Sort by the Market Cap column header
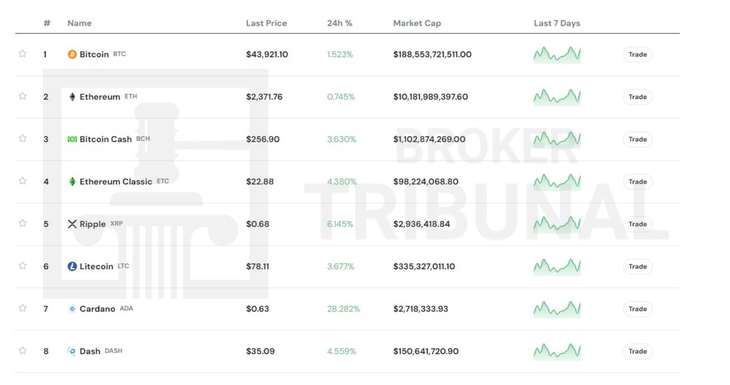 point(417,23)
